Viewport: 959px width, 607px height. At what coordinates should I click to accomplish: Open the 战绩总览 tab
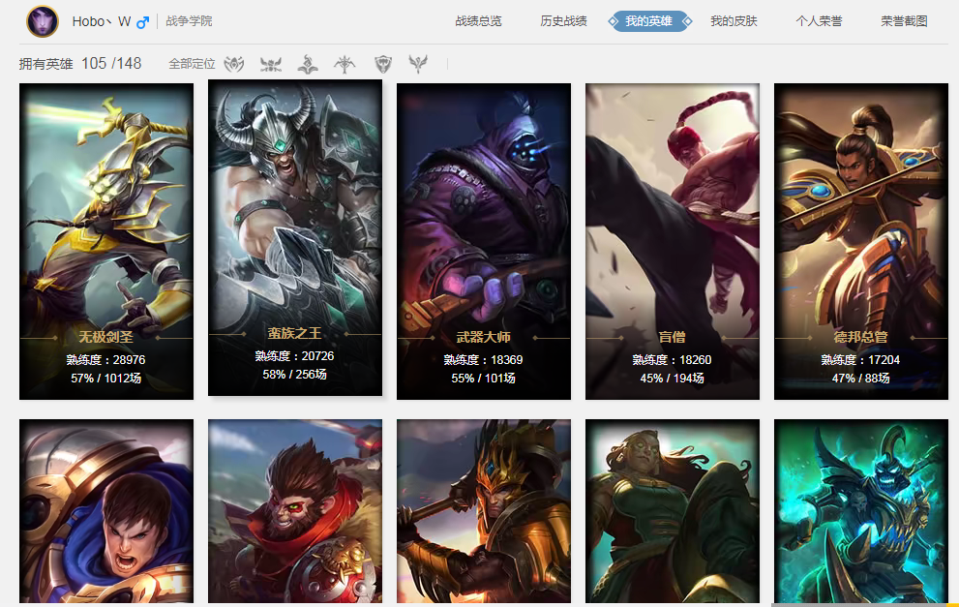(478, 21)
